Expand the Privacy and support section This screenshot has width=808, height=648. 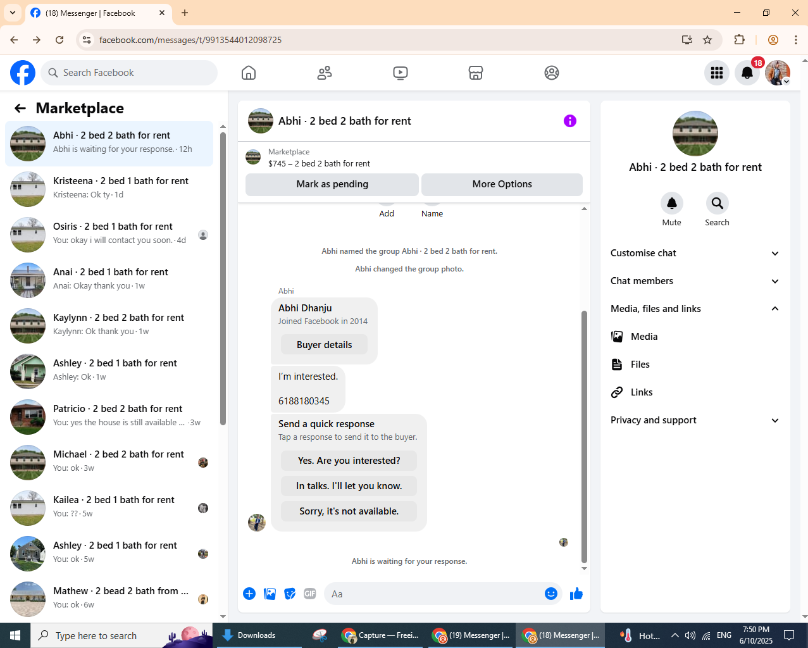695,420
